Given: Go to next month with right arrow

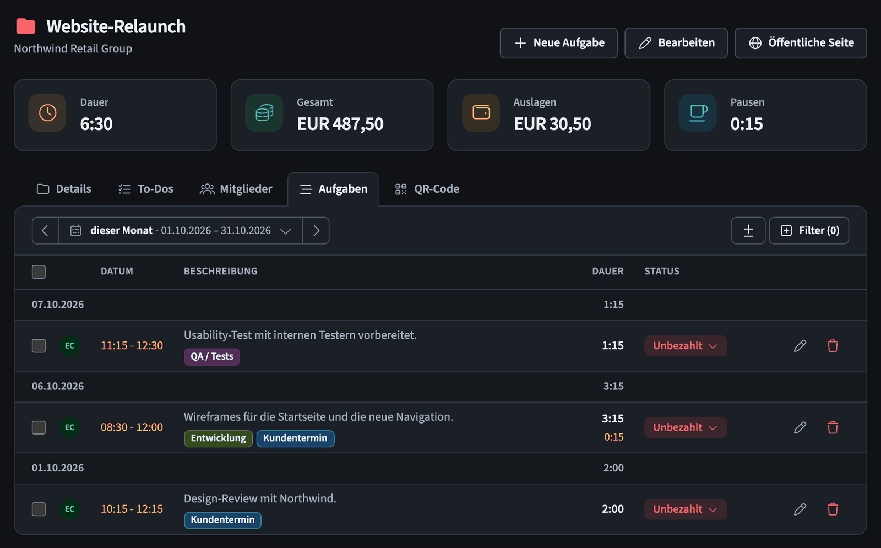Looking at the screenshot, I should [x=316, y=231].
